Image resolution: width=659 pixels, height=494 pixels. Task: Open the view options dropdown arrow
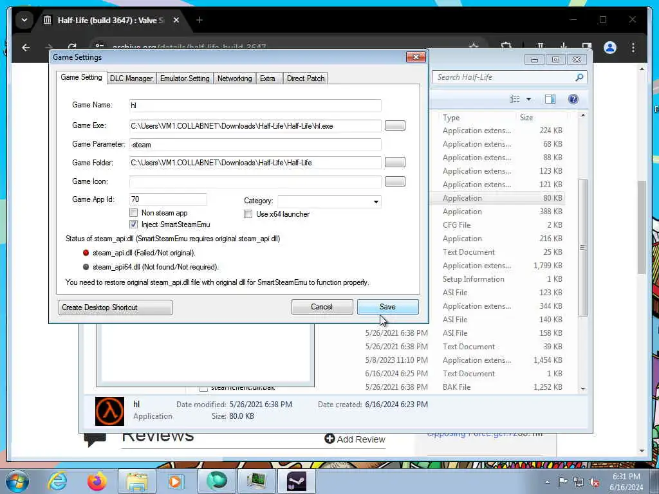(529, 99)
